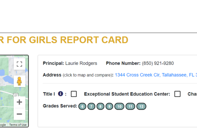Click the phone number (850) 921-9280
This screenshot has width=197, height=131.
click(158, 63)
